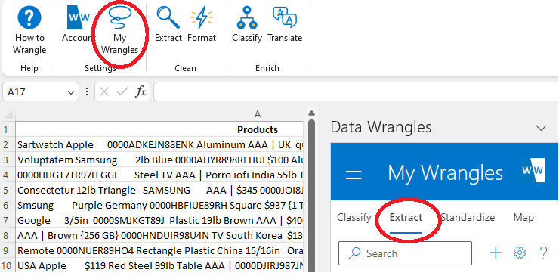Viewport: 559px width, 276px height.
Task: Open the hamburger menu in My Wrangles
Action: pyautogui.click(x=354, y=175)
